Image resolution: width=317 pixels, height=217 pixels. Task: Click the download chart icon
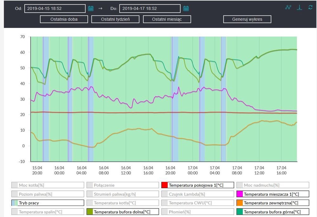(x=299, y=8)
